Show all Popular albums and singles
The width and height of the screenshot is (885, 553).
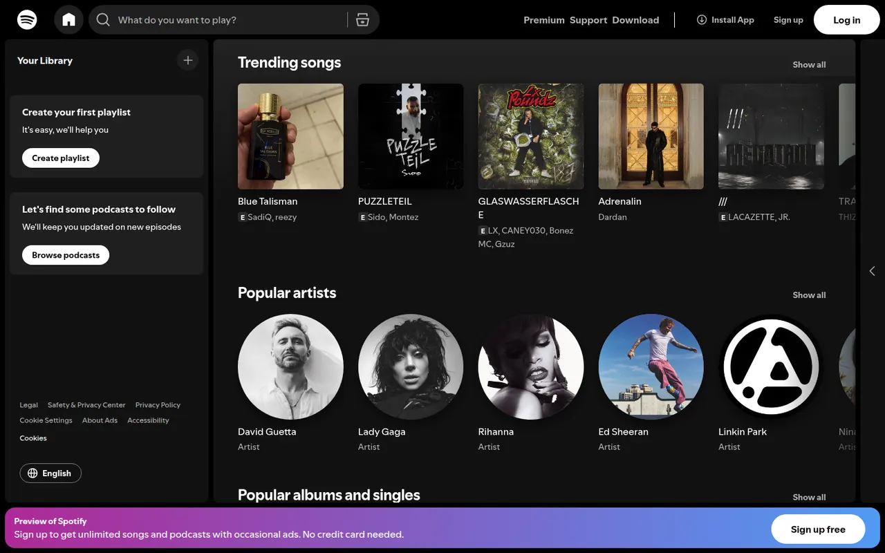pos(809,497)
